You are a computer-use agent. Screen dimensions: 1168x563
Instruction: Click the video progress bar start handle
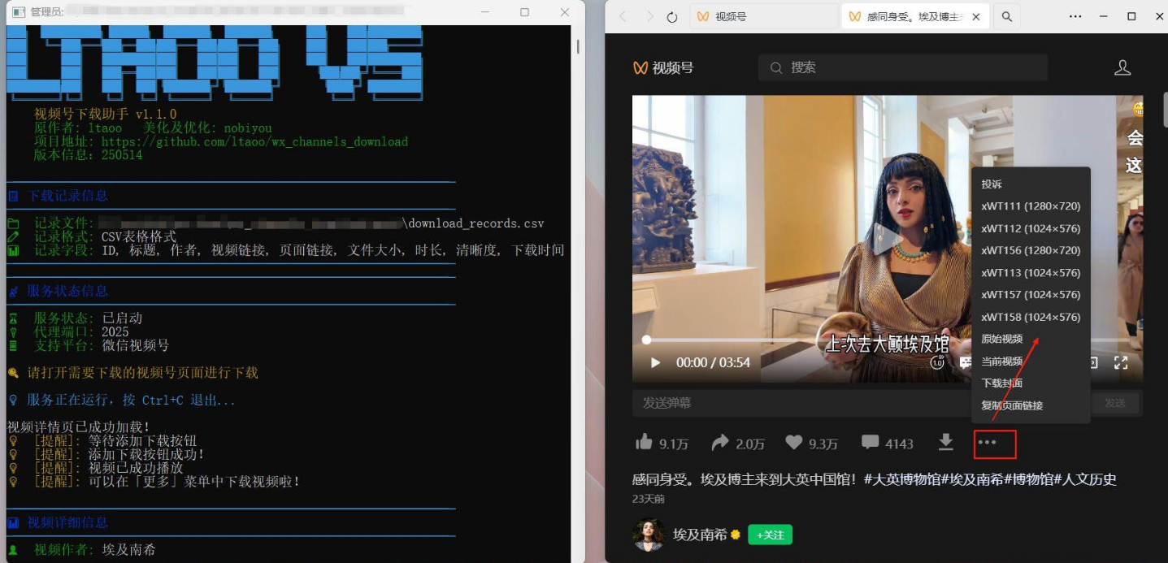coord(646,340)
